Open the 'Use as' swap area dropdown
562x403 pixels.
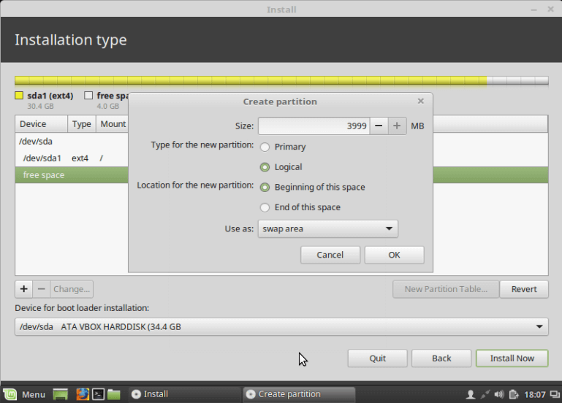point(327,229)
